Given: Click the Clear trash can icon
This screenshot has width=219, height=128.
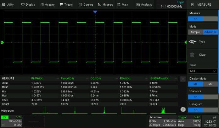Looking at the screenshot, I should pyautogui.click(x=192, y=55).
